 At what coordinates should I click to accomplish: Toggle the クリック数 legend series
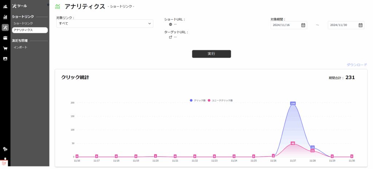coord(198,100)
